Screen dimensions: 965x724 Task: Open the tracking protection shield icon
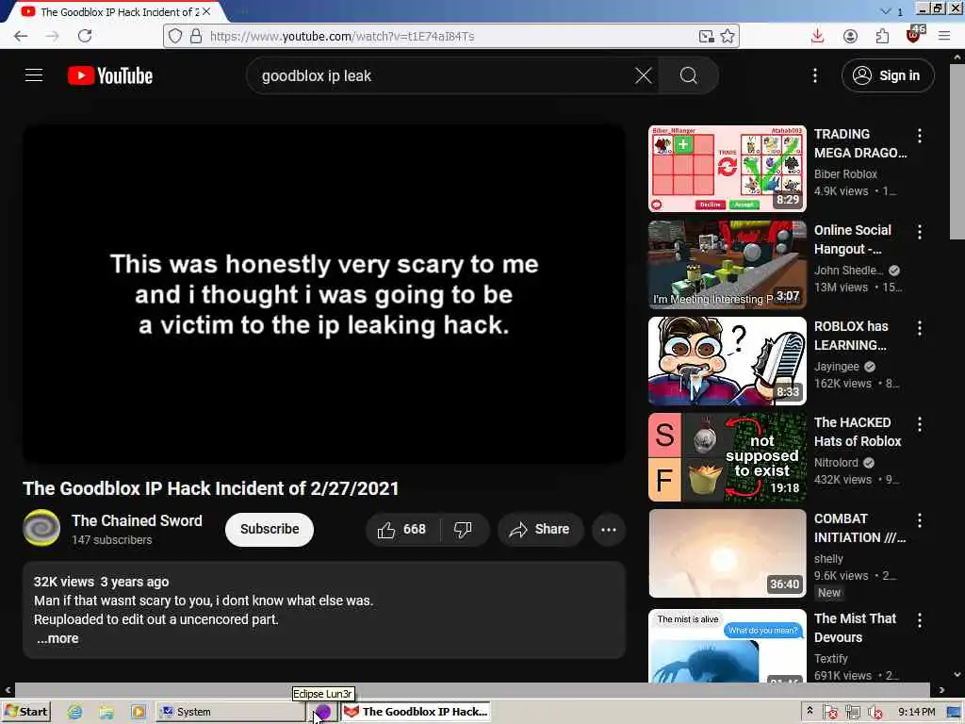(x=175, y=37)
